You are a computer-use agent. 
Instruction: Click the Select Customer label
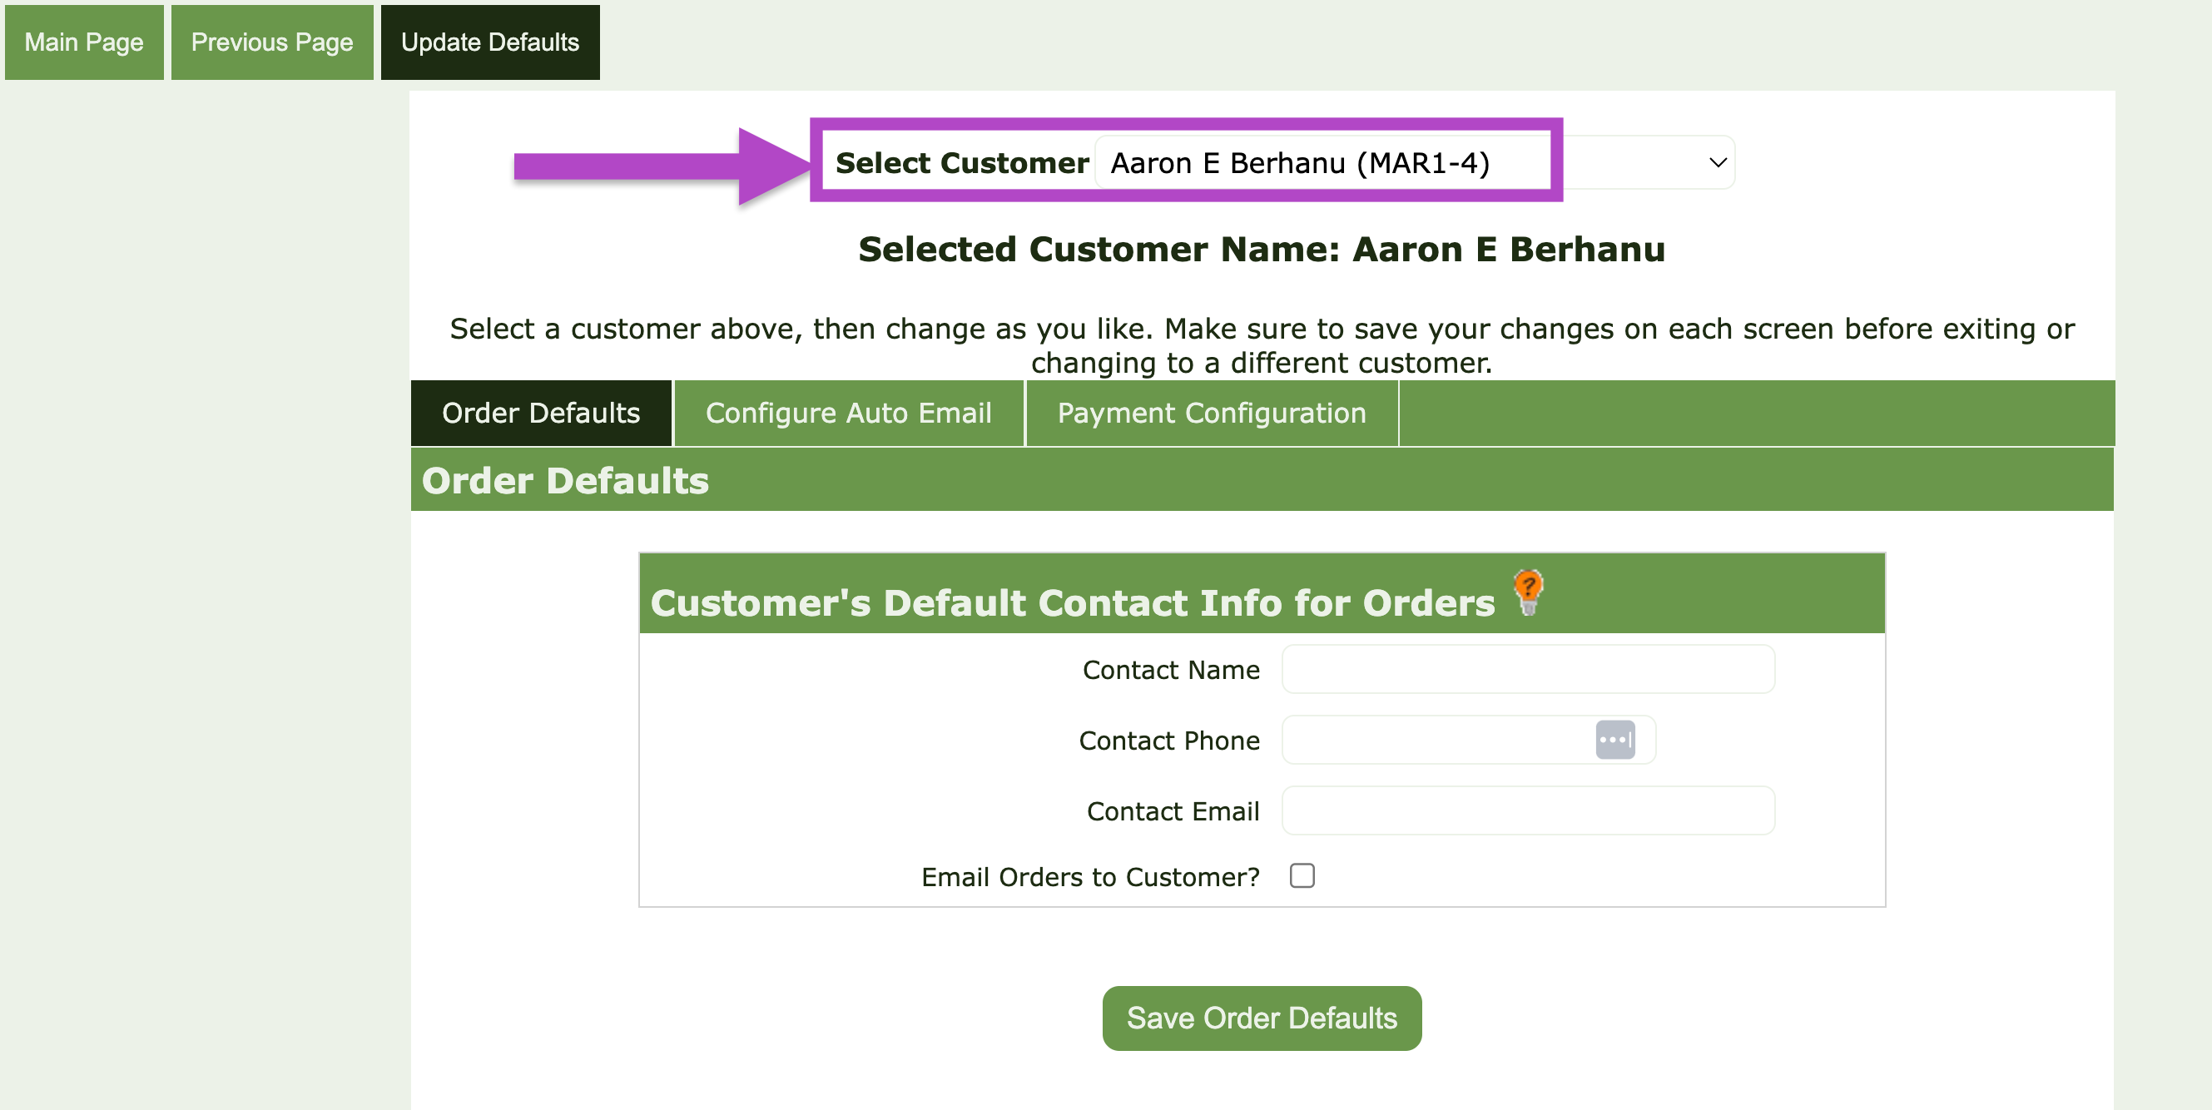tap(962, 162)
